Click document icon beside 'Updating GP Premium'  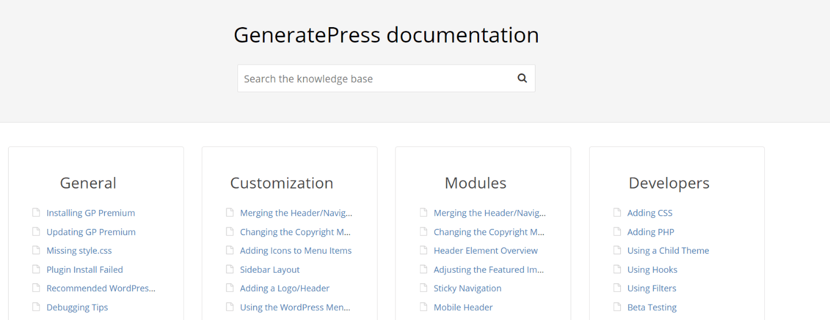click(36, 231)
